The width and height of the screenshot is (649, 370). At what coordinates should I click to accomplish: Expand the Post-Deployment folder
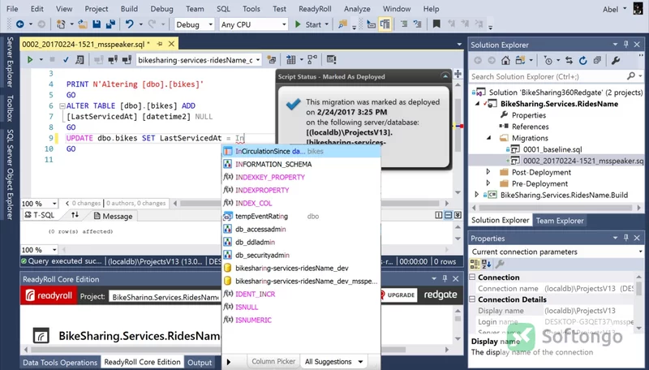(488, 172)
